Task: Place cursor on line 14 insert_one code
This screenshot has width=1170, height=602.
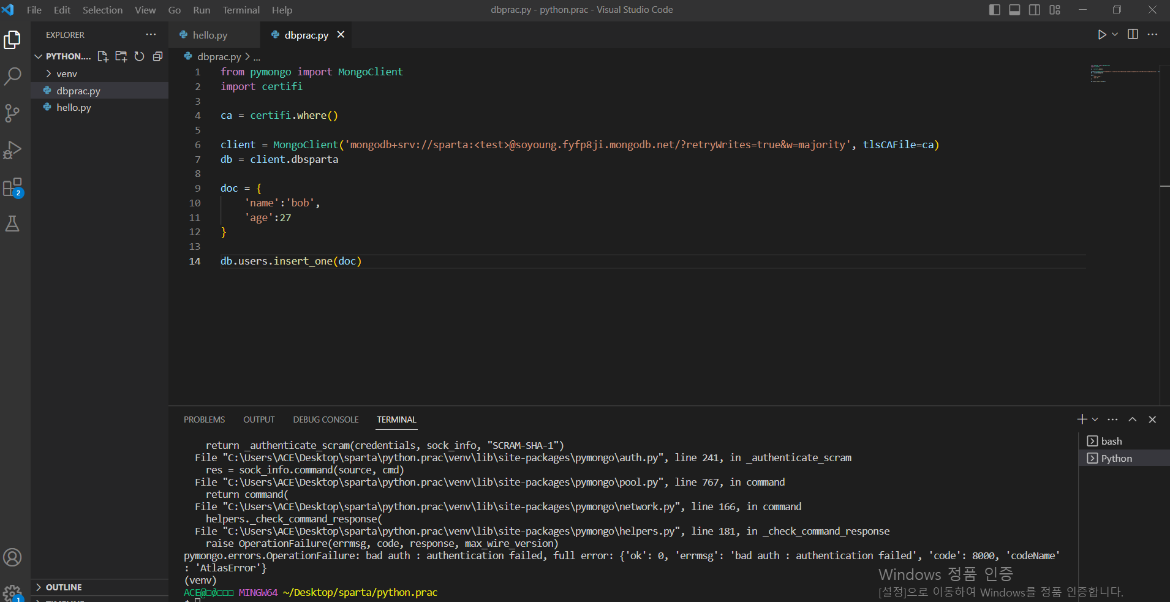Action: click(x=291, y=261)
